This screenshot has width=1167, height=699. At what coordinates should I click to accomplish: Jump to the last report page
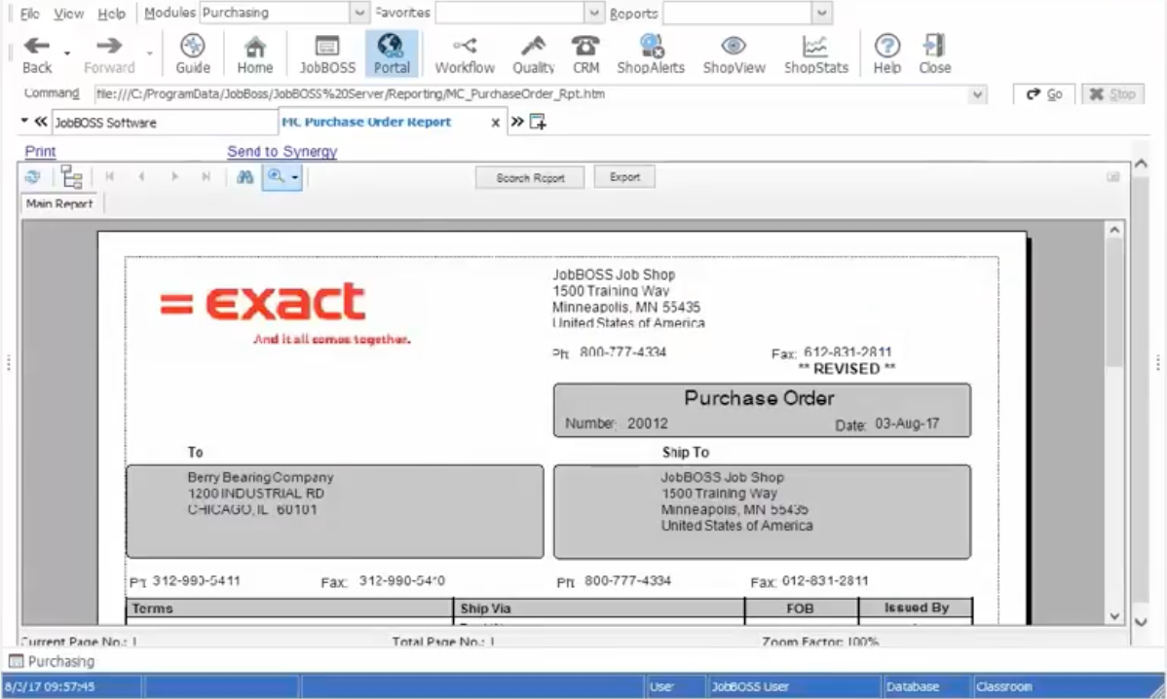click(x=207, y=177)
